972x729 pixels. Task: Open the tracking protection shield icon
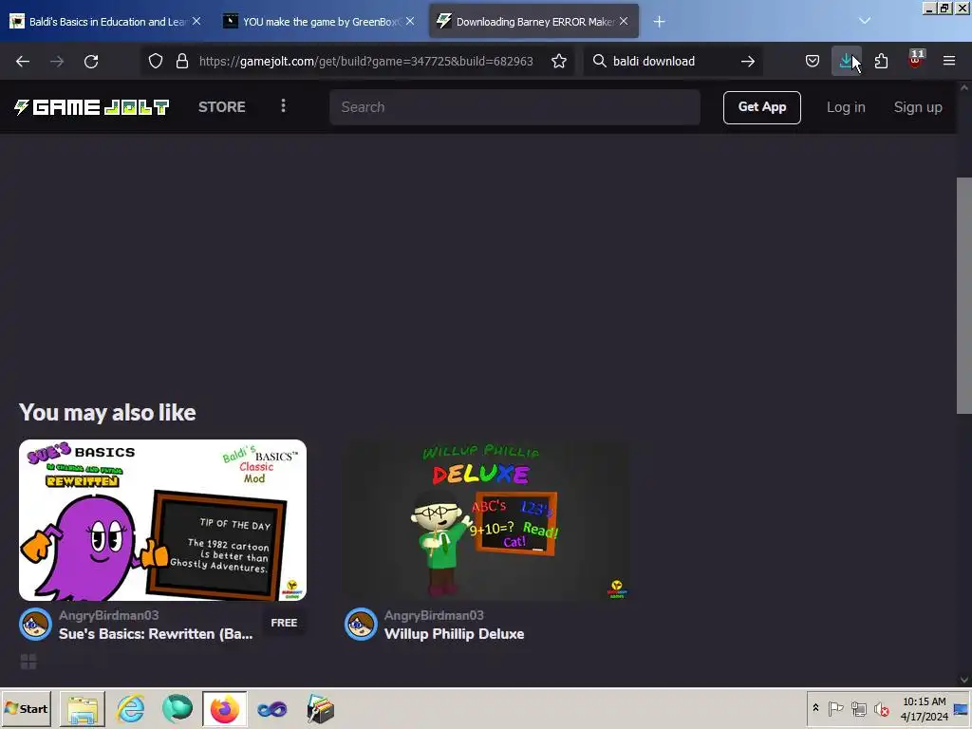point(156,61)
